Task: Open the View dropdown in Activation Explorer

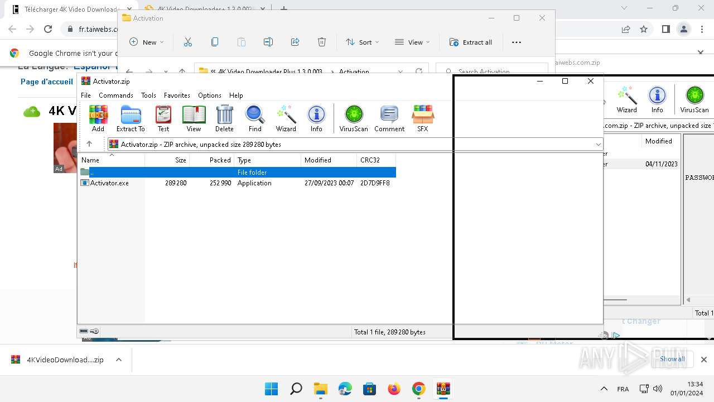Action: click(412, 42)
